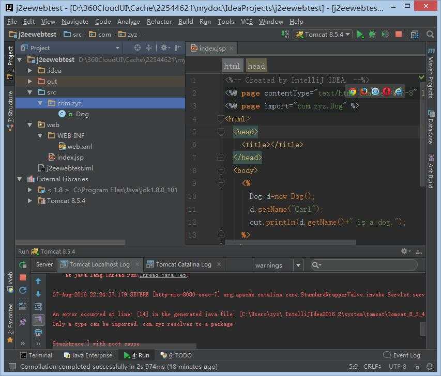Hide Run panel with download-arrow icon

[x=419, y=251]
